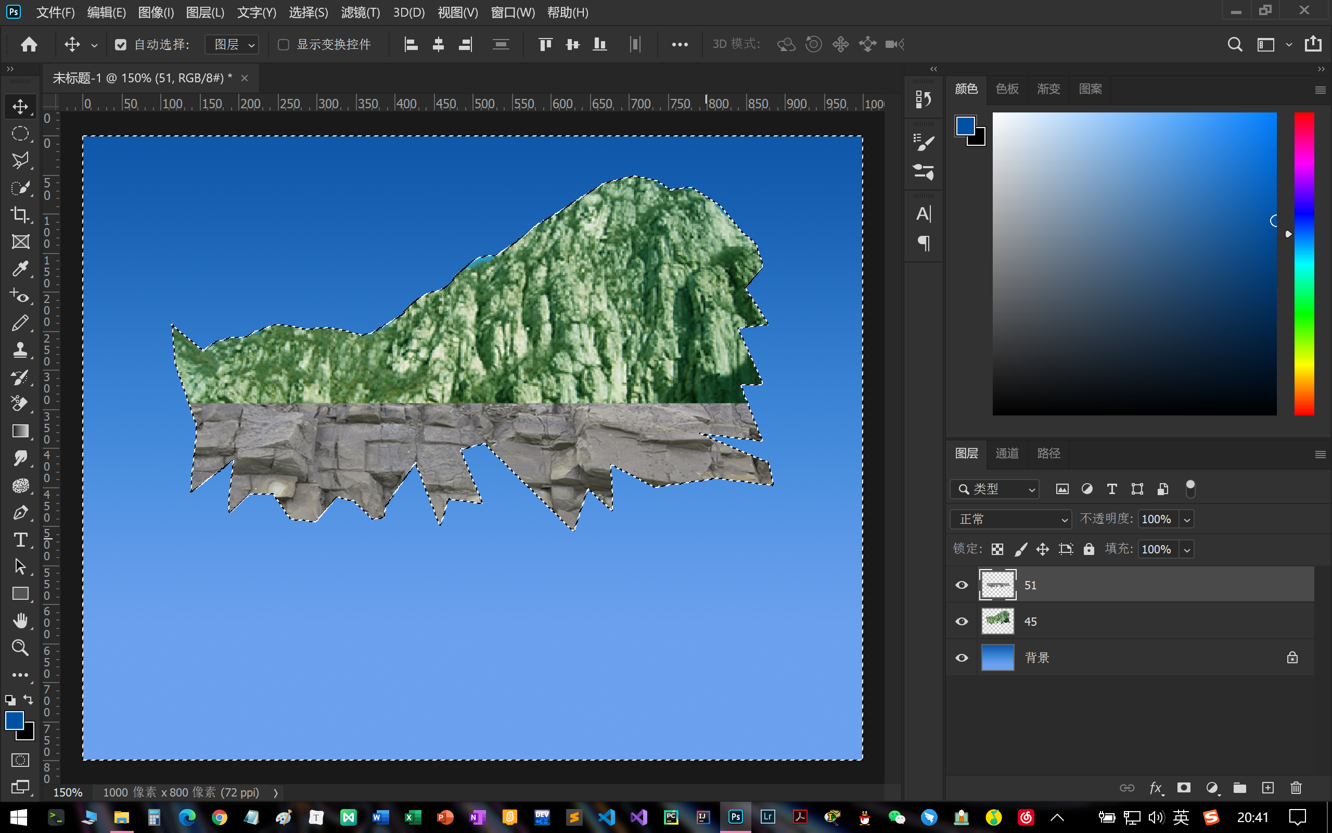Select the Frame tool

(20, 241)
